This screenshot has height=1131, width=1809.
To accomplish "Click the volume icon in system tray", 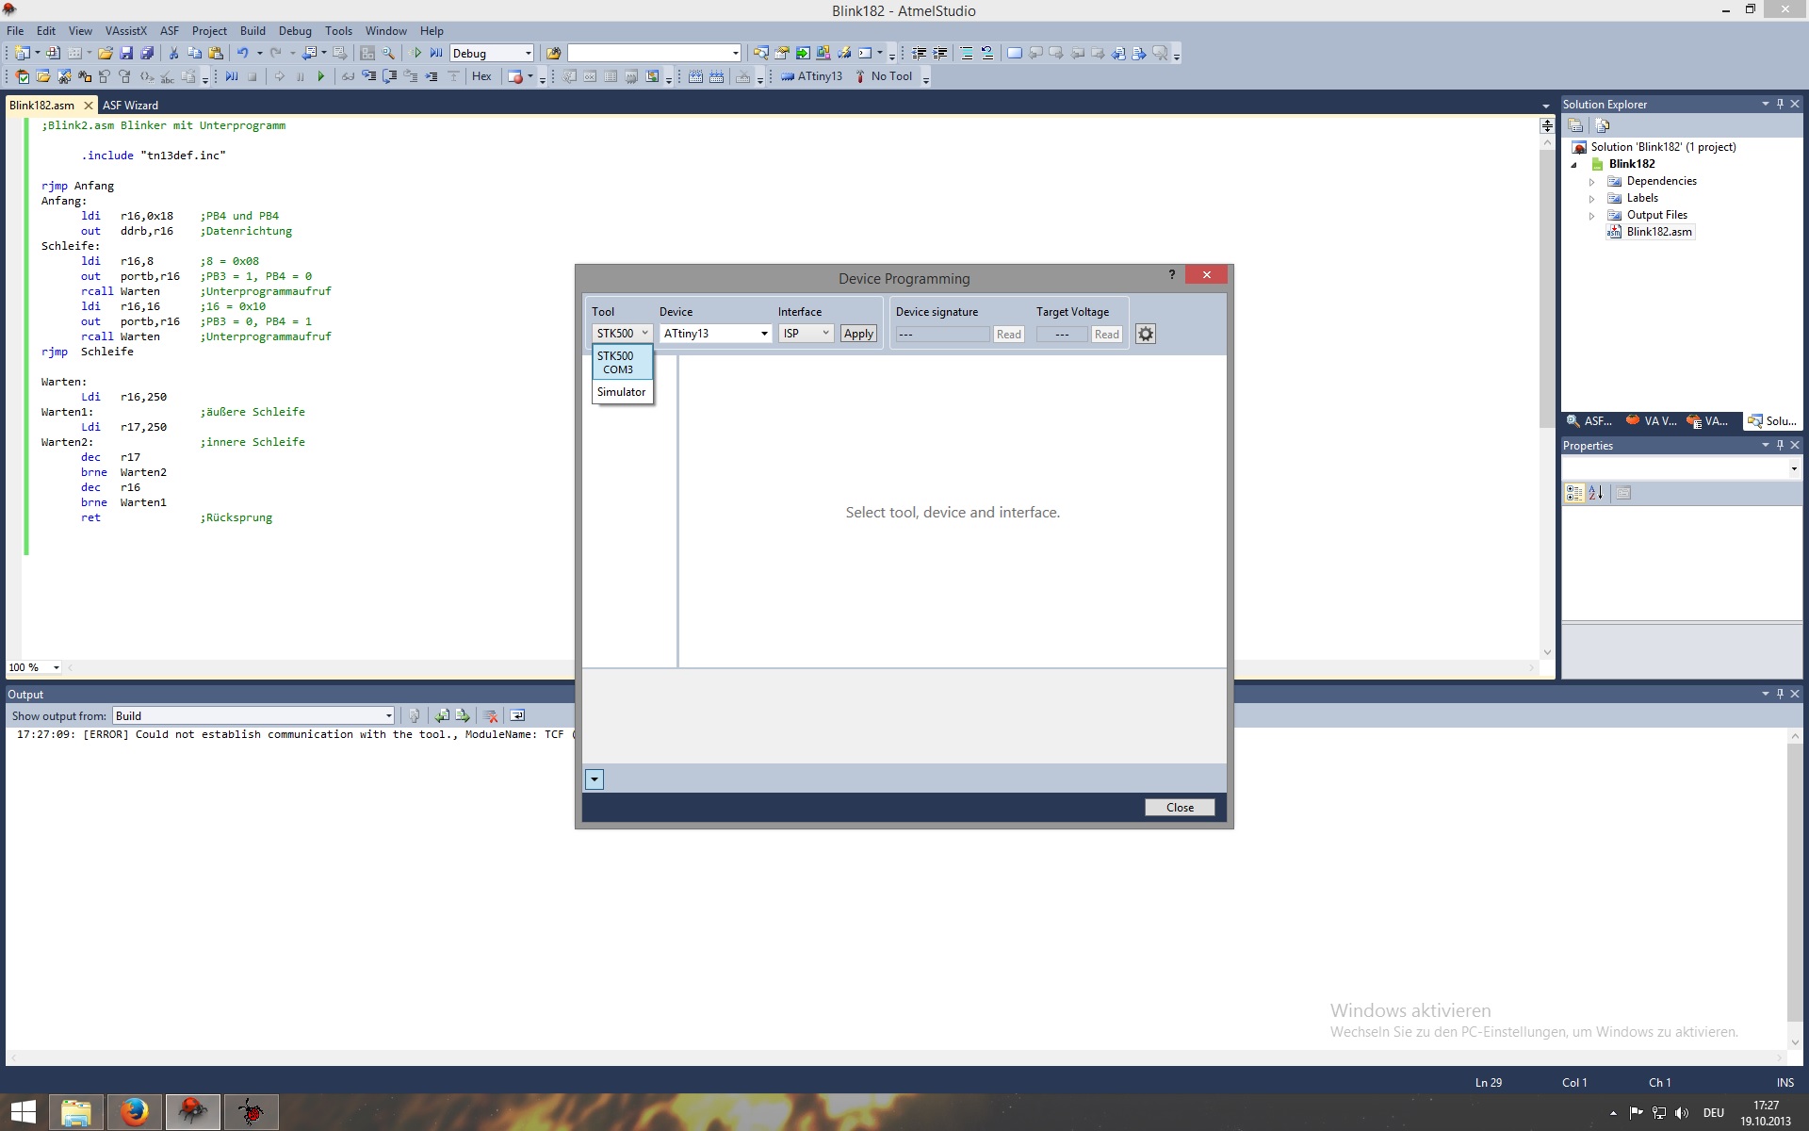I will click(1682, 1113).
